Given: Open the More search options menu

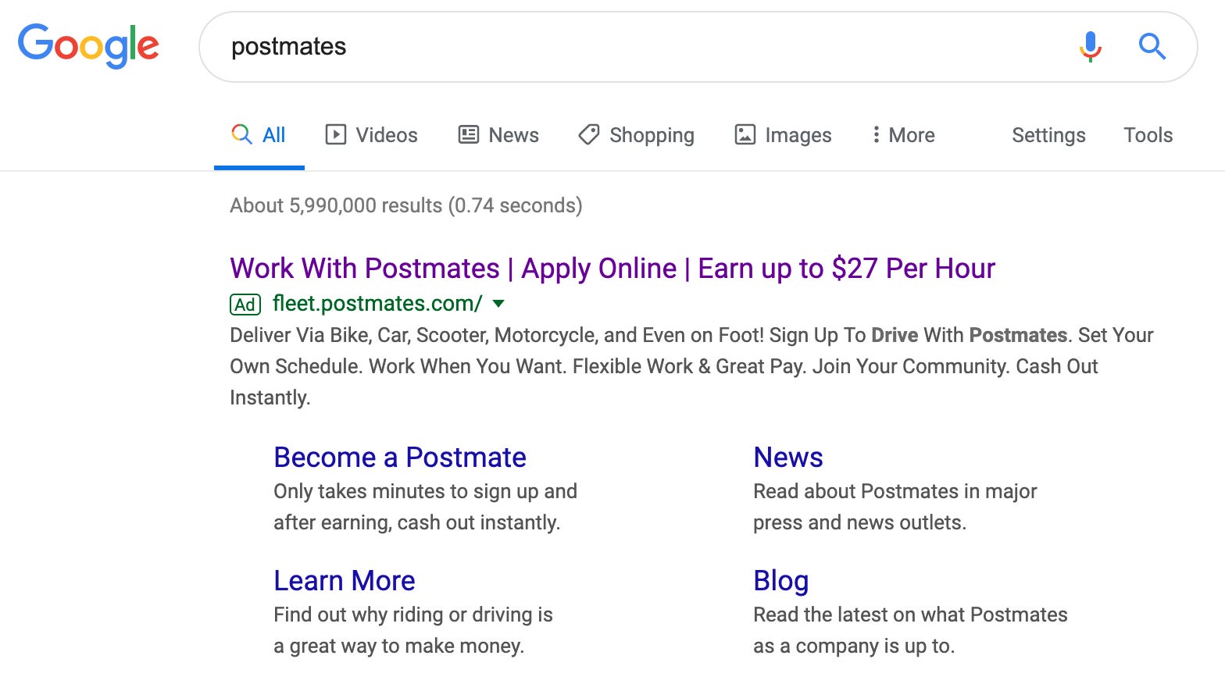Looking at the screenshot, I should click(x=903, y=134).
